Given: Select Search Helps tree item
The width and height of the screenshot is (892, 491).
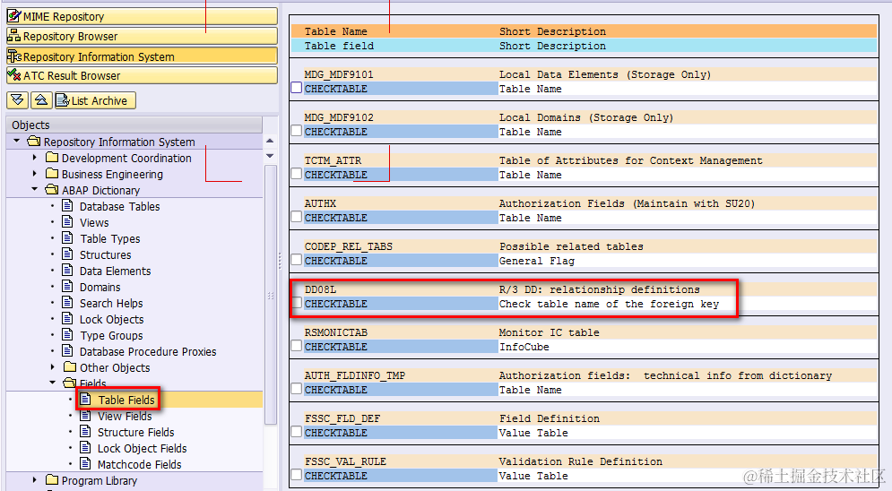Looking at the screenshot, I should pyautogui.click(x=111, y=304).
